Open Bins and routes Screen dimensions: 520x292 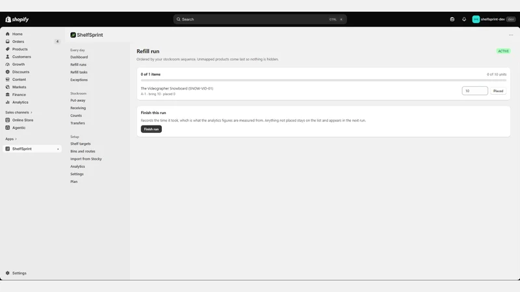tap(83, 151)
